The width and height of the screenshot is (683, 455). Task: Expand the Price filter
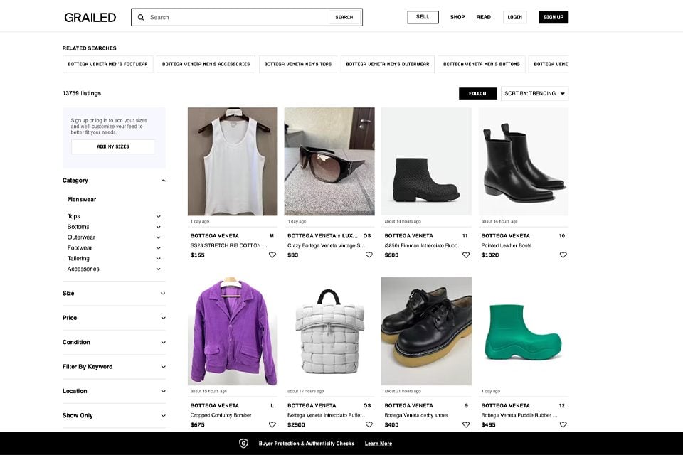(x=114, y=318)
